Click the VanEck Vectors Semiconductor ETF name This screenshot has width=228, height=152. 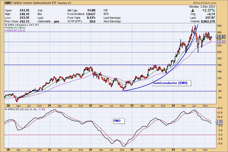34,3
